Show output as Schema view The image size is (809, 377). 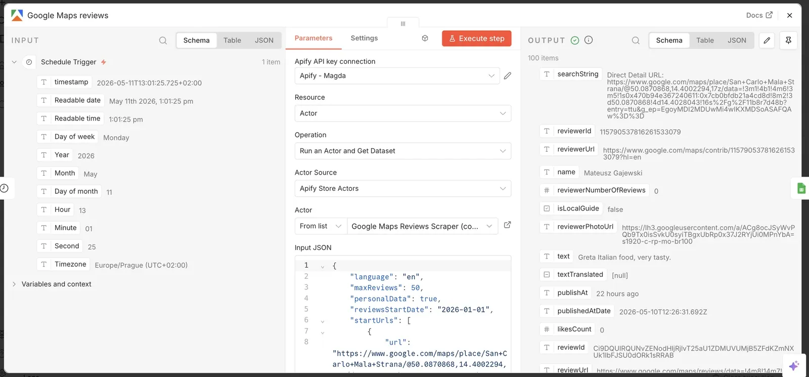click(669, 40)
